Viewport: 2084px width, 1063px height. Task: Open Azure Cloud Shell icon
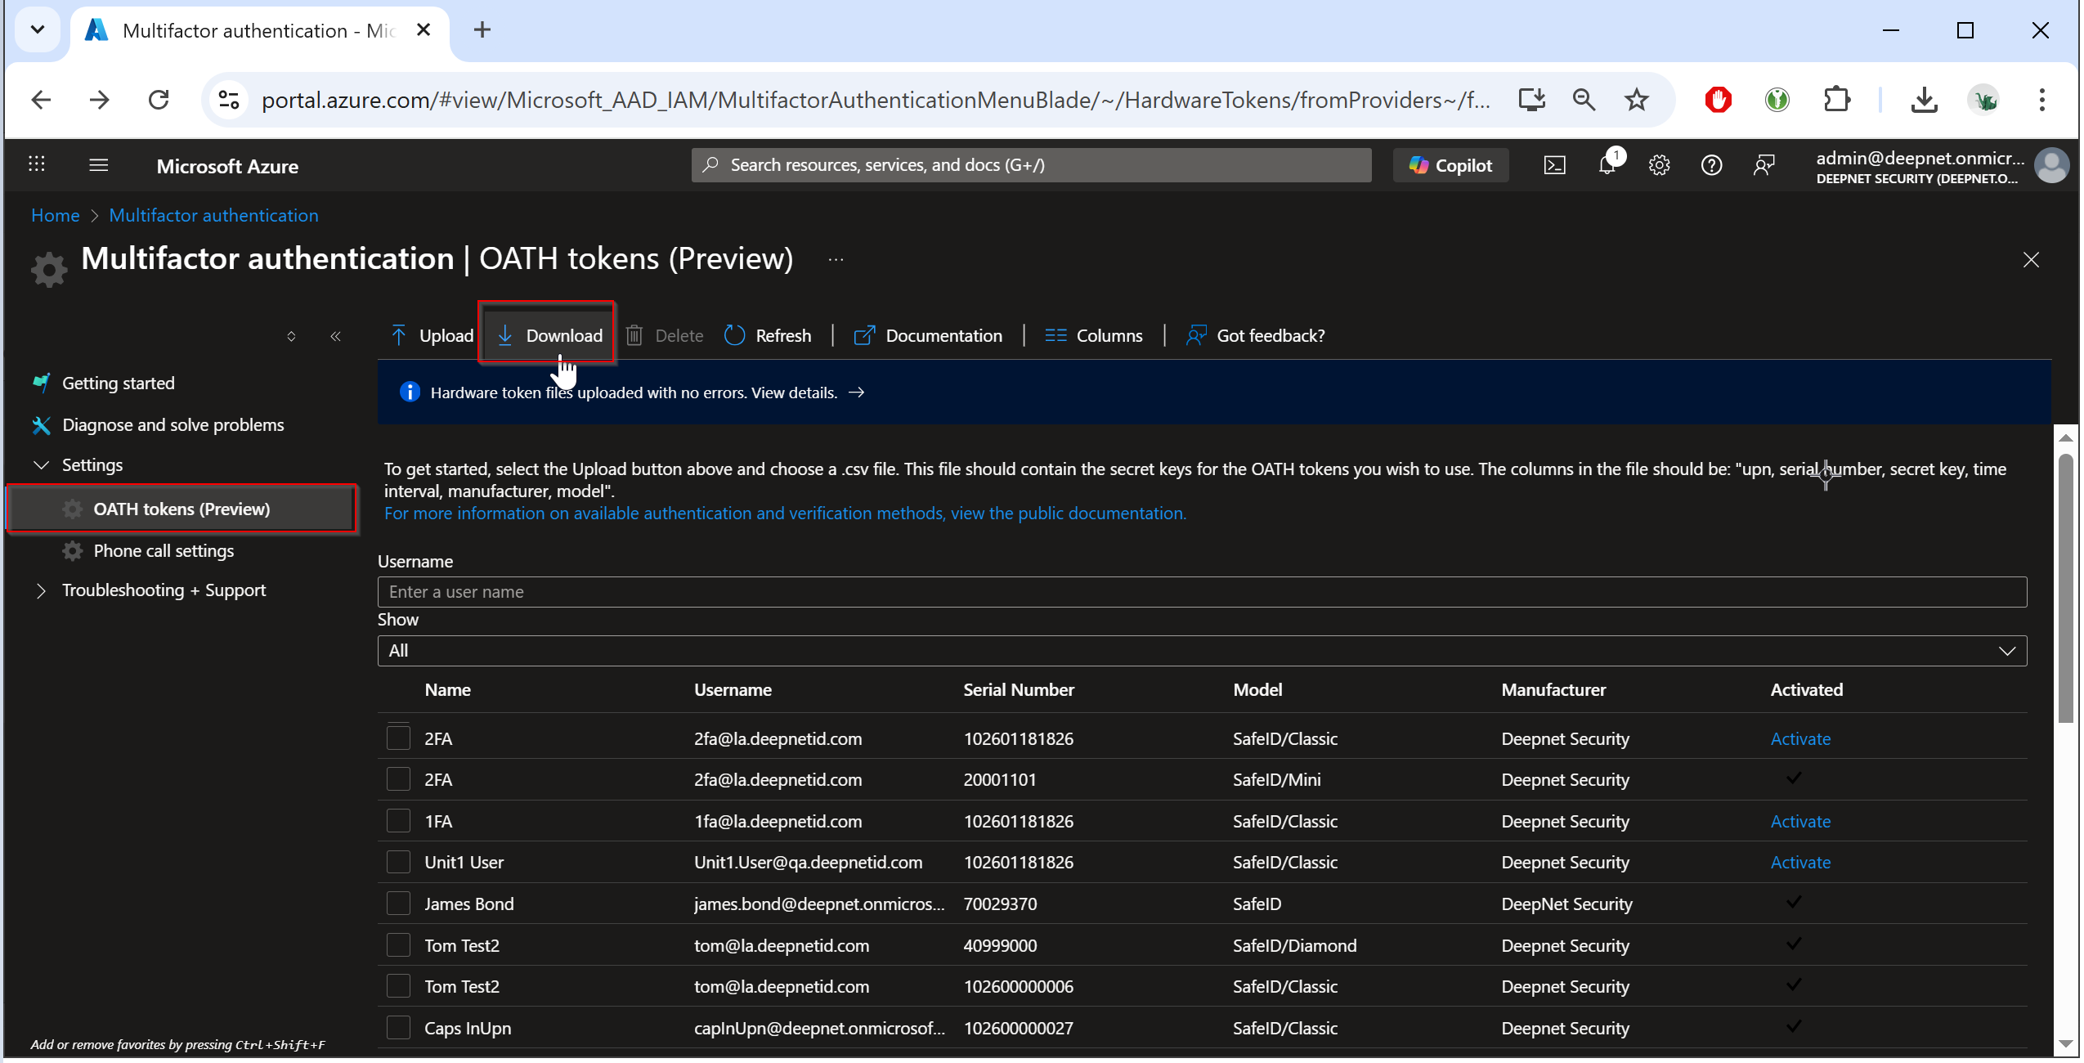1553,165
